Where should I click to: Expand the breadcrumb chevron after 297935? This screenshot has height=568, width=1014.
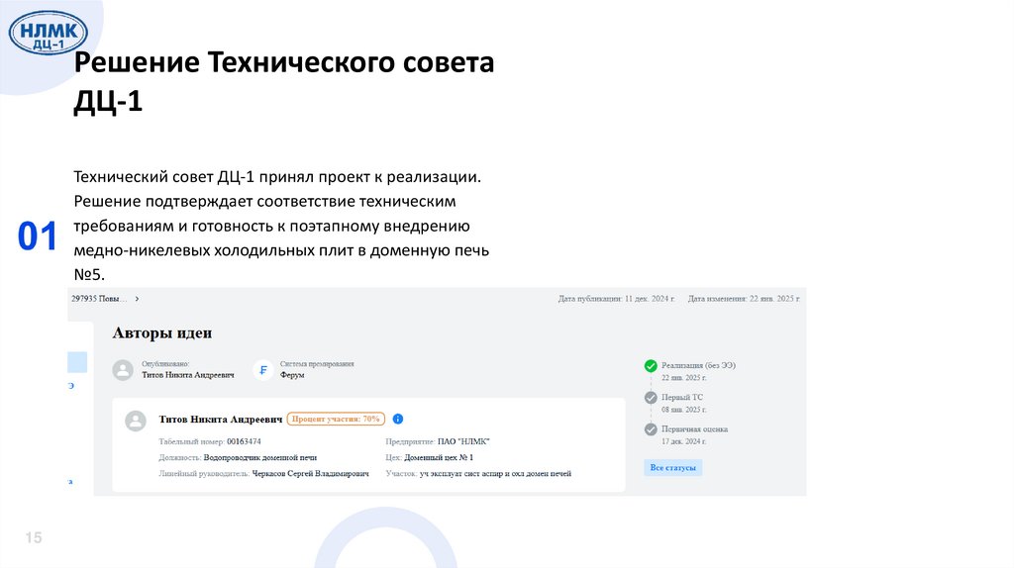click(x=137, y=299)
